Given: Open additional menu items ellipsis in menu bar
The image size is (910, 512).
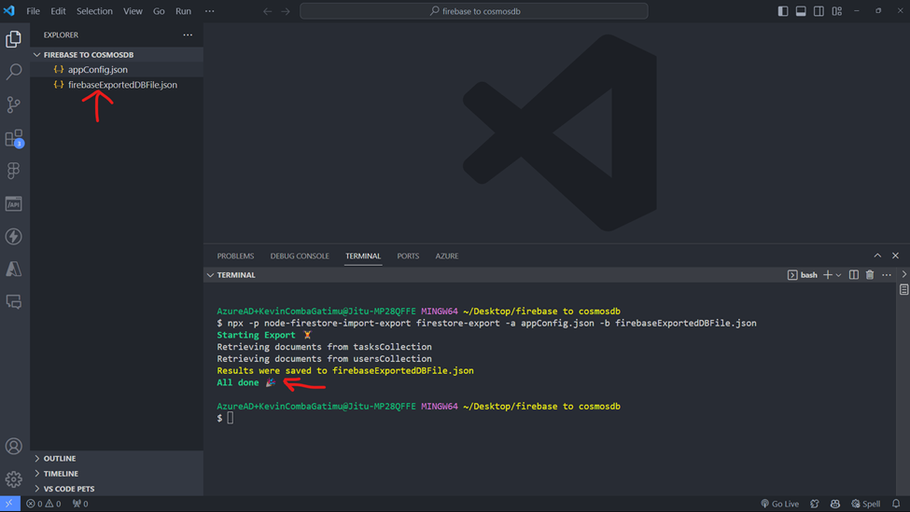Looking at the screenshot, I should coord(209,11).
